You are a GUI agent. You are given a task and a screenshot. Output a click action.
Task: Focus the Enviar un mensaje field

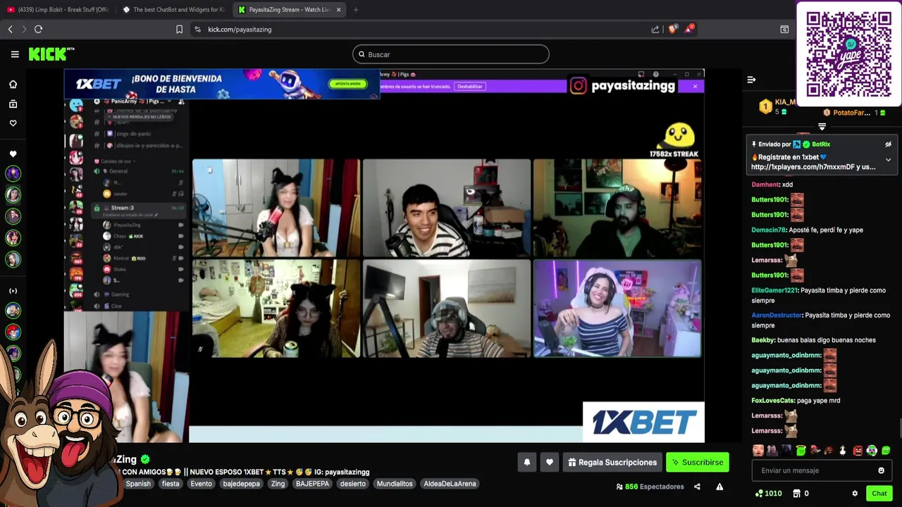coord(822,470)
